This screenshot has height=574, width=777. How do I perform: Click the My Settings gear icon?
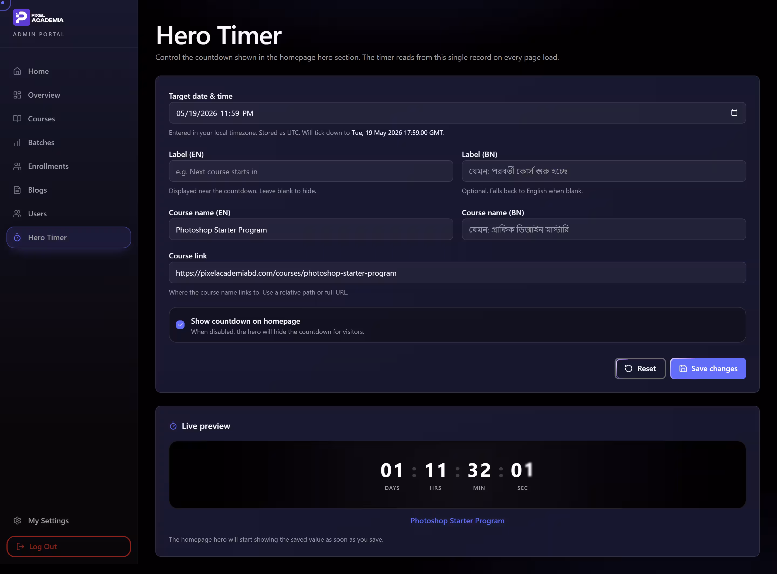coord(17,520)
